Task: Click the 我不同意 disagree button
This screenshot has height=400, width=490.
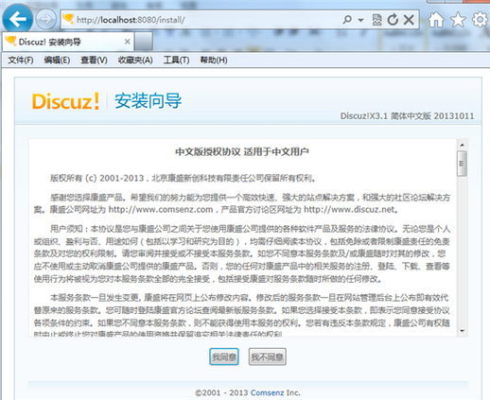Action: pos(268,357)
